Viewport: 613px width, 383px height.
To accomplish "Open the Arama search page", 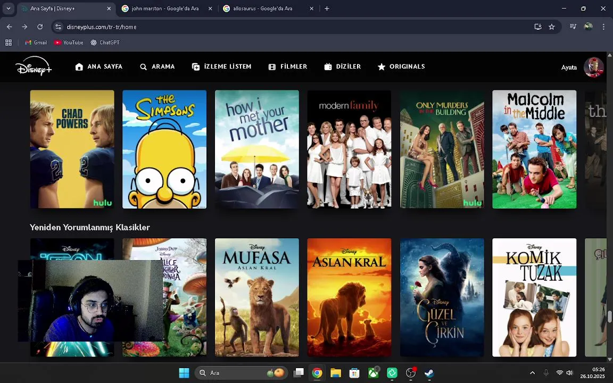I will click(157, 67).
